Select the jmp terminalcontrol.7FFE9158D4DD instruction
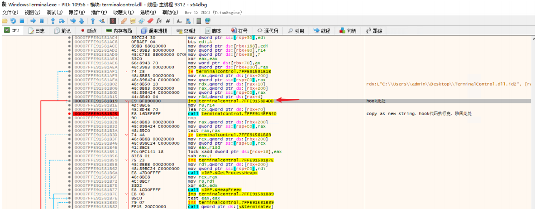 tap(230, 100)
